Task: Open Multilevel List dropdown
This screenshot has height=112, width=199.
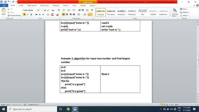Action: coord(74,10)
